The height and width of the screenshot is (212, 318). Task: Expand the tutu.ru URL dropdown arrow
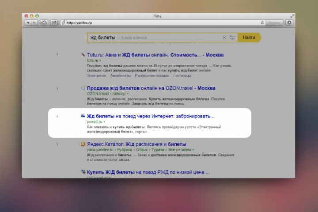point(100,61)
